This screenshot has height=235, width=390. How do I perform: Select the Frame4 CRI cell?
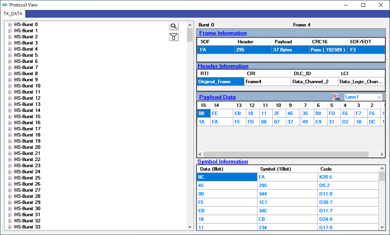267,82
